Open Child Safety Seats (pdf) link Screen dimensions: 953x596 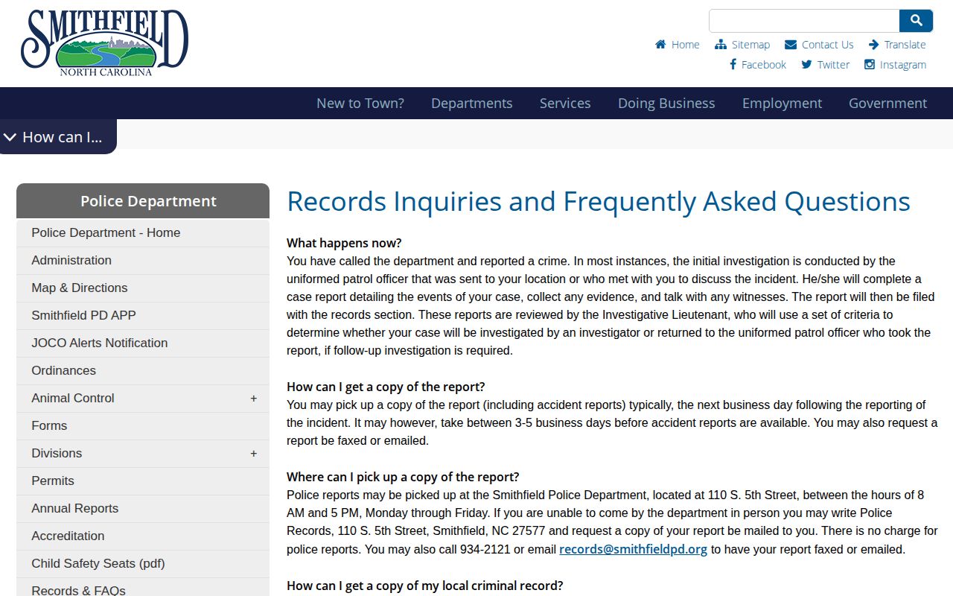143,564
